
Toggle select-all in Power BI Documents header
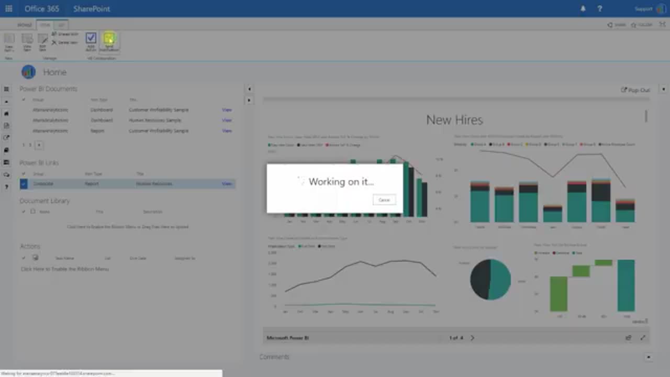tap(24, 99)
